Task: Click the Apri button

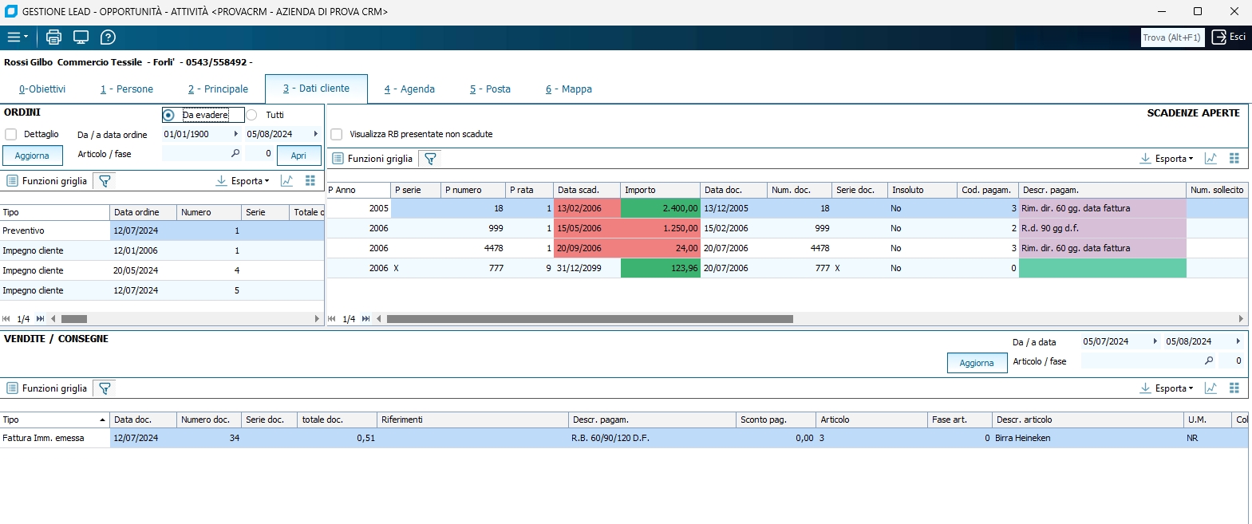Action: (x=298, y=156)
